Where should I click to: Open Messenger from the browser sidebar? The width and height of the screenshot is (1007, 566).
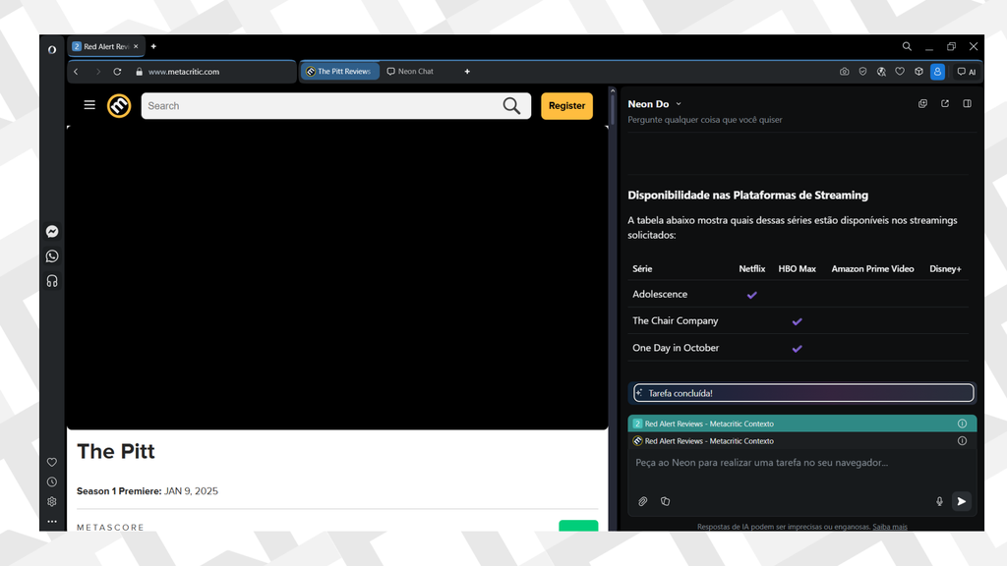coord(52,232)
